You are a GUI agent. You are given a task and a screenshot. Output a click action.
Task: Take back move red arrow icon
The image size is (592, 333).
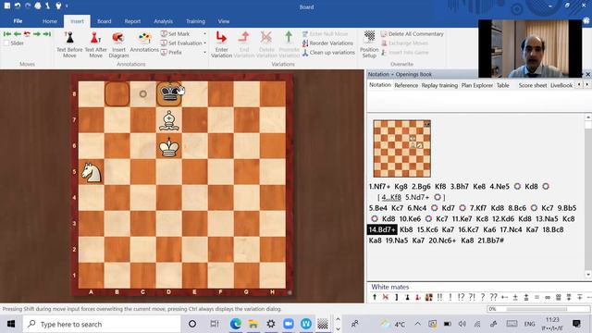[x=27, y=34]
